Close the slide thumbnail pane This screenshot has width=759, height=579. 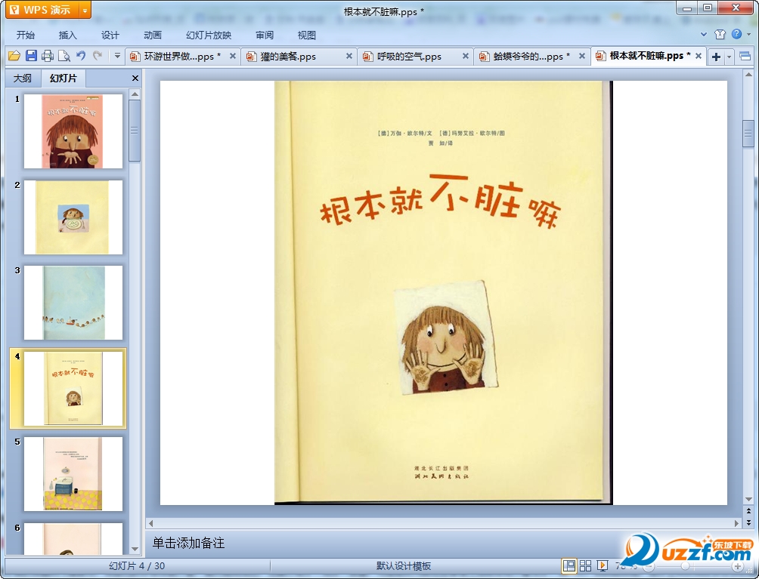click(x=135, y=78)
